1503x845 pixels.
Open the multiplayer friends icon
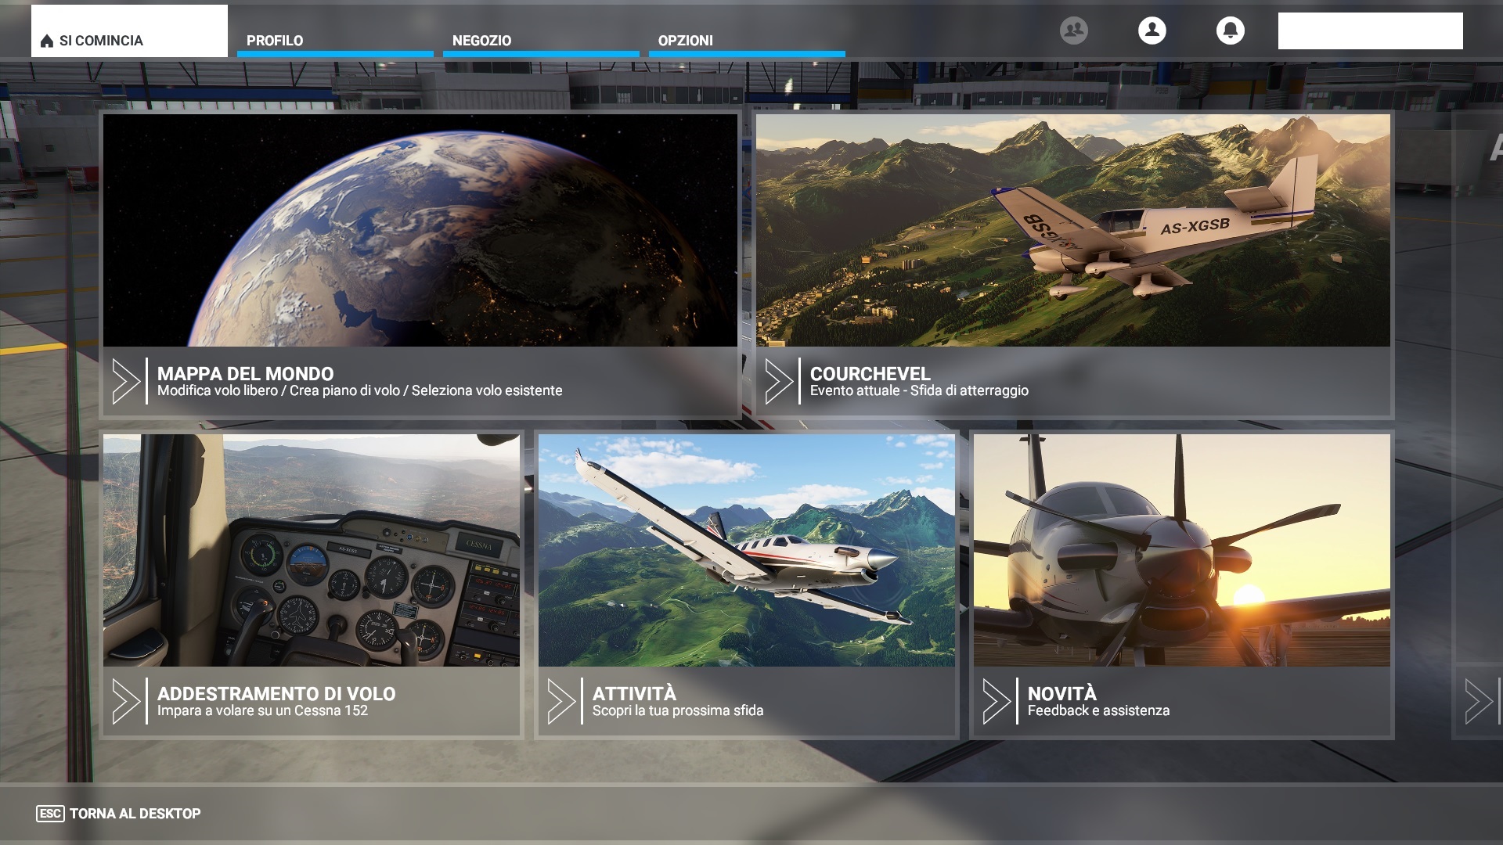click(1073, 31)
